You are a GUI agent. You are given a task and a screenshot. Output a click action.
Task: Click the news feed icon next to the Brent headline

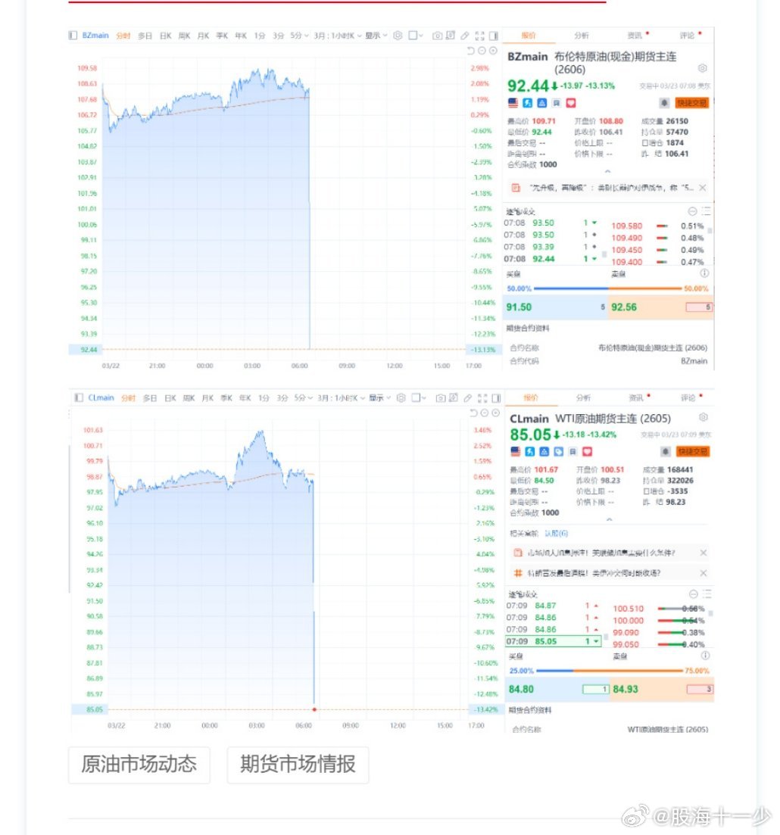tap(517, 187)
